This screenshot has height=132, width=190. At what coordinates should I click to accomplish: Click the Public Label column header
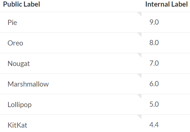pyautogui.click(x=22, y=4)
